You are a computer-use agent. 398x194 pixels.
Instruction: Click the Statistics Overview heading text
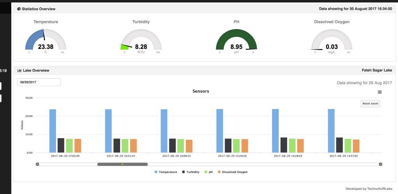click(x=38, y=9)
